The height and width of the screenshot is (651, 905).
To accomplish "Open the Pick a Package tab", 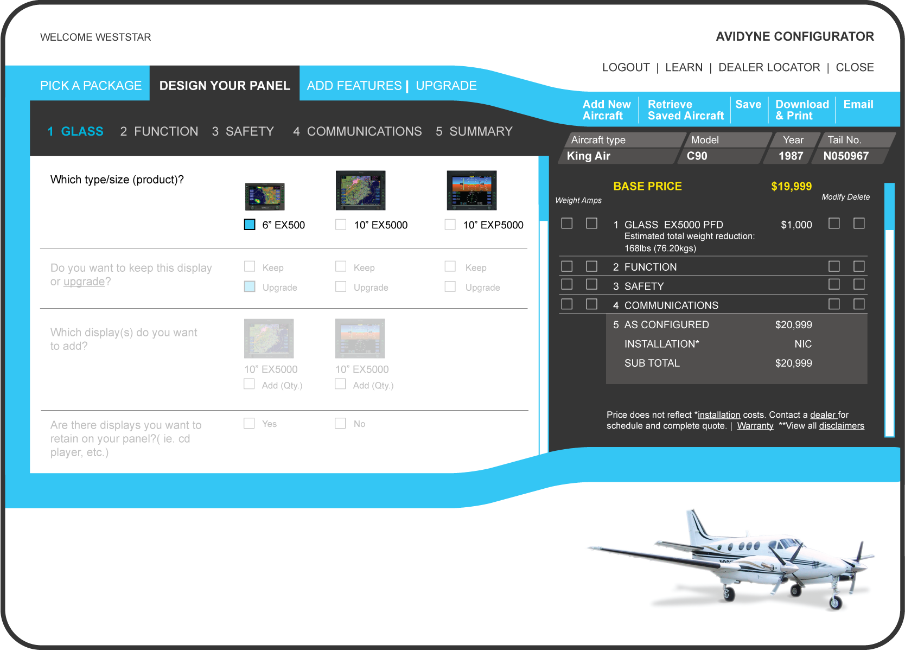I will 91,86.
